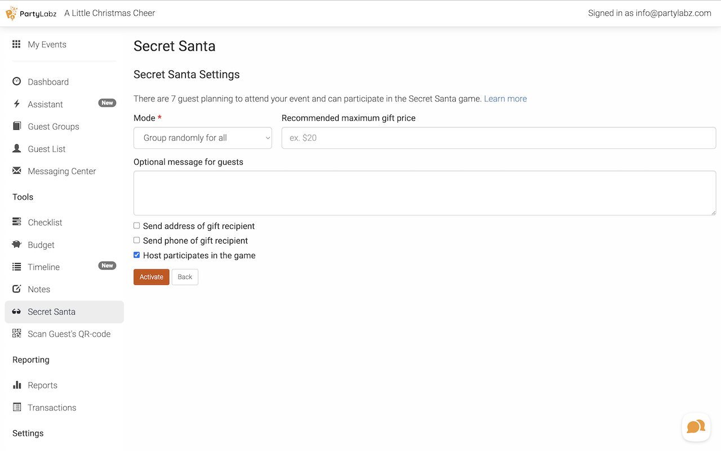Open Guest List in sidebar
The width and height of the screenshot is (721, 451).
[47, 149]
